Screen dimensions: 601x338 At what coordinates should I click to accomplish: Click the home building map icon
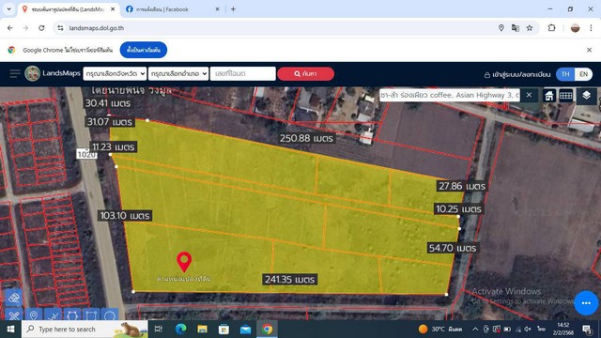[548, 96]
